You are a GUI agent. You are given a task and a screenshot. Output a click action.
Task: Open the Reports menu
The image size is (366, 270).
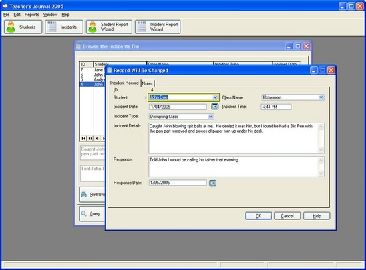32,15
